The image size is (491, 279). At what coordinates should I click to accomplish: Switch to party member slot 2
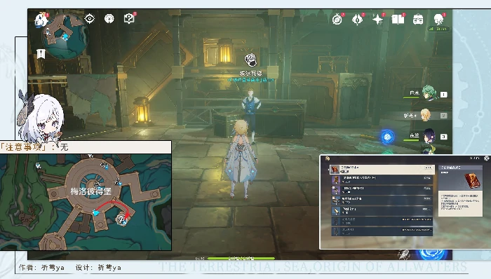pyautogui.click(x=426, y=116)
